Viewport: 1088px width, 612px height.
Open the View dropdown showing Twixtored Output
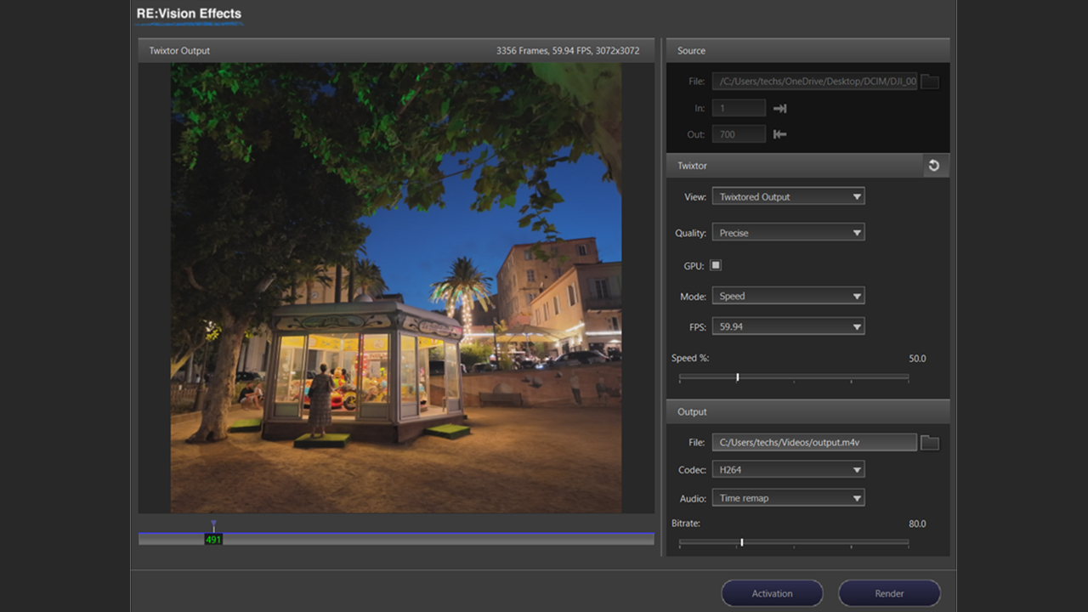click(788, 196)
